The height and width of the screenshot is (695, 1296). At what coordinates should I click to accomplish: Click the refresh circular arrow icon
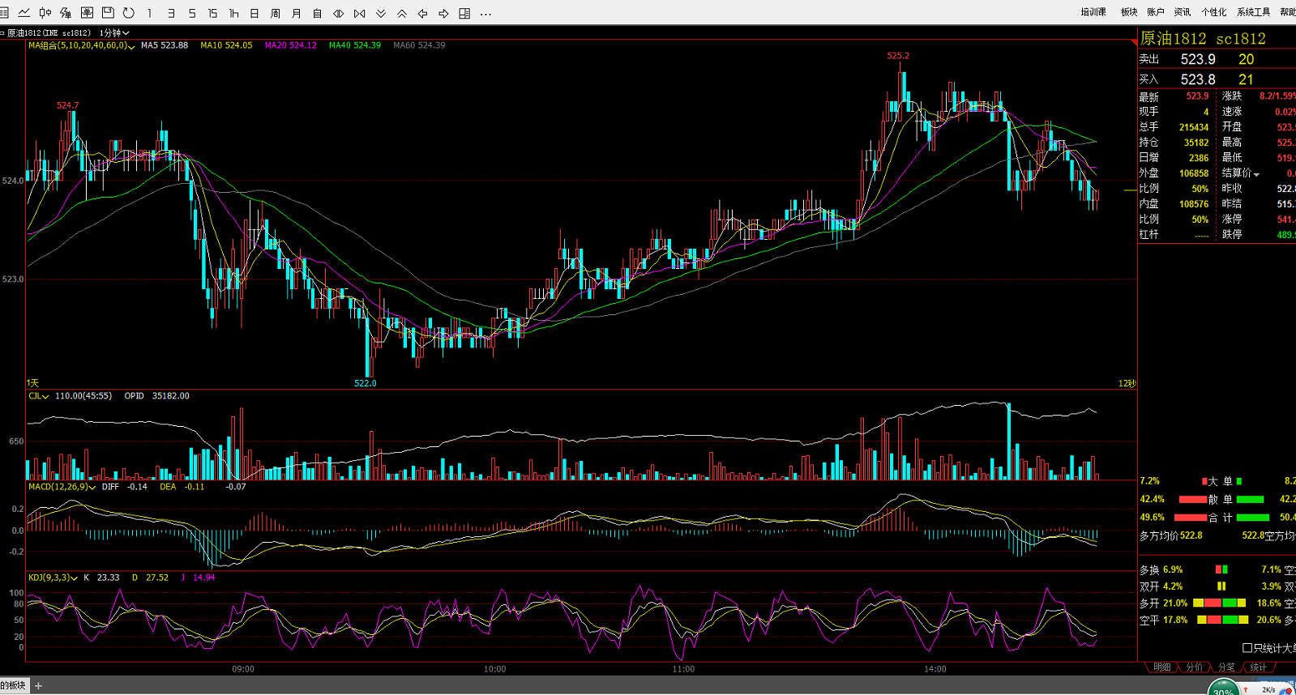(x=129, y=13)
